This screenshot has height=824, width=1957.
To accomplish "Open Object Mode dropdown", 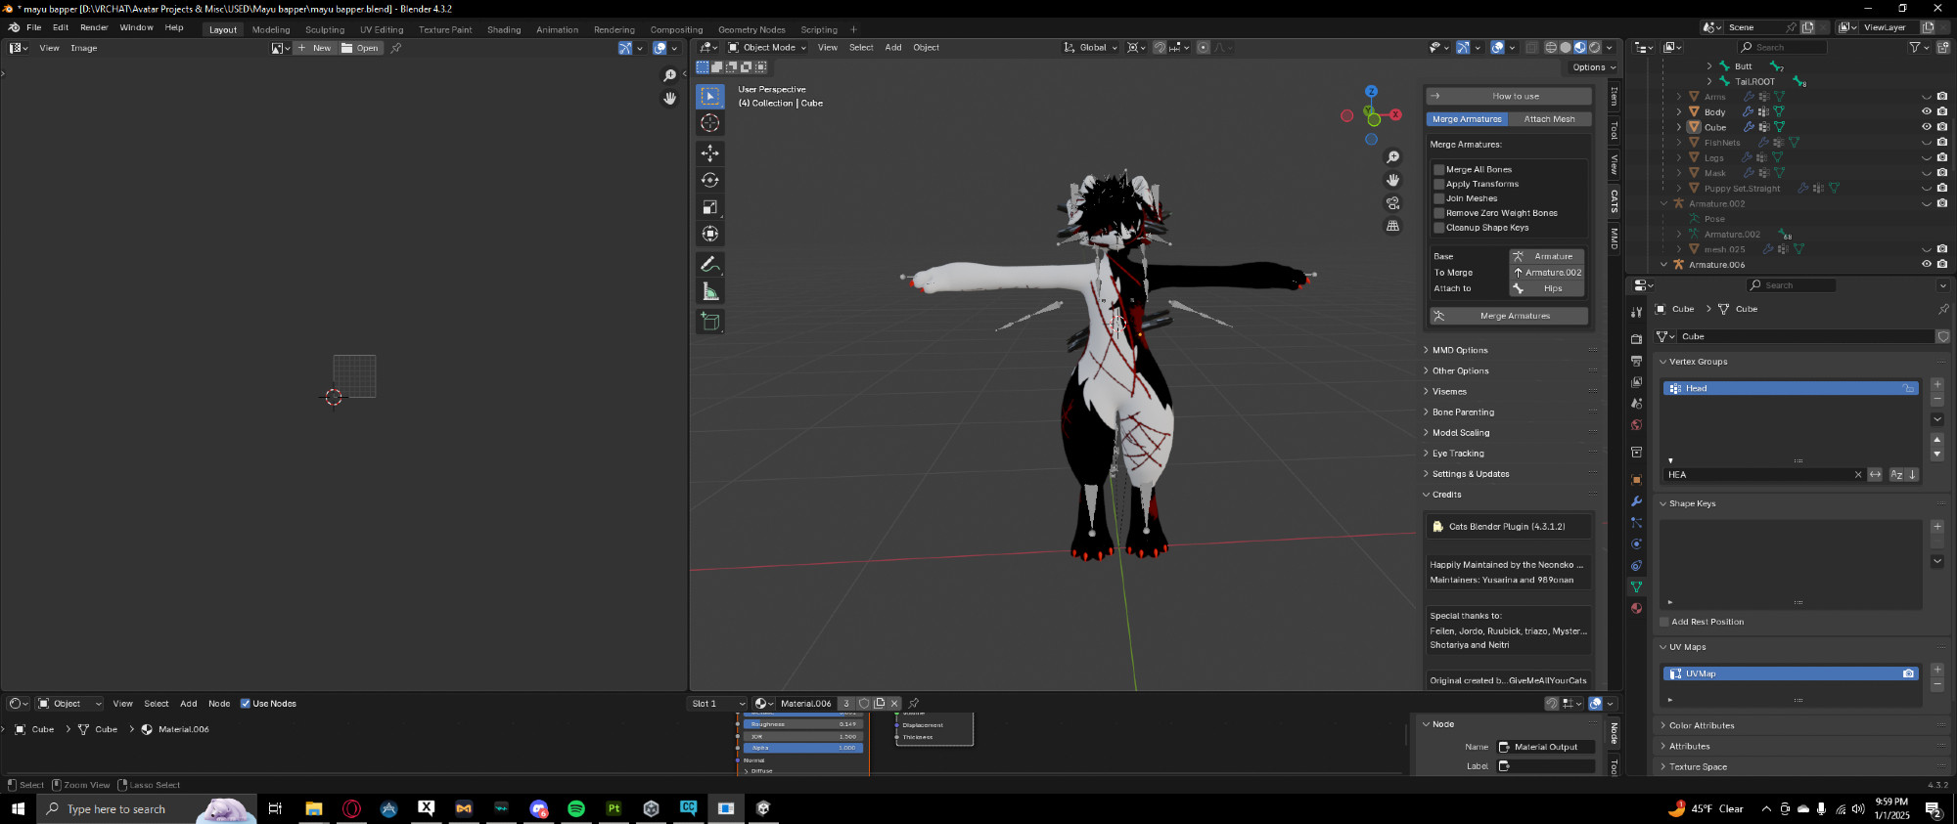I will (767, 47).
